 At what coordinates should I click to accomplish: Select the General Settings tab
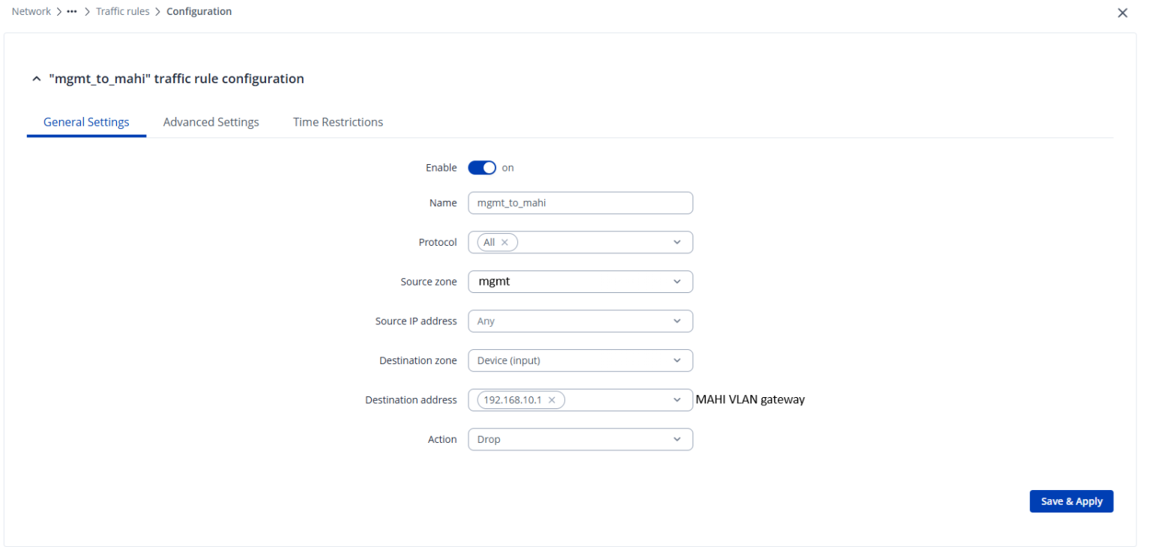(86, 122)
